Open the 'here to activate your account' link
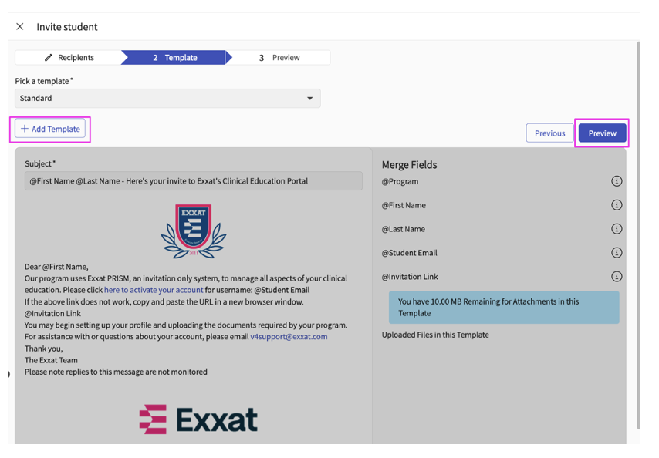The height and width of the screenshot is (458, 659). (154, 290)
